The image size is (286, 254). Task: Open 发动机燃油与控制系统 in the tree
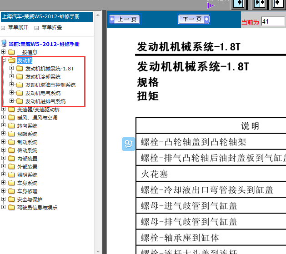pyautogui.click(x=50, y=85)
